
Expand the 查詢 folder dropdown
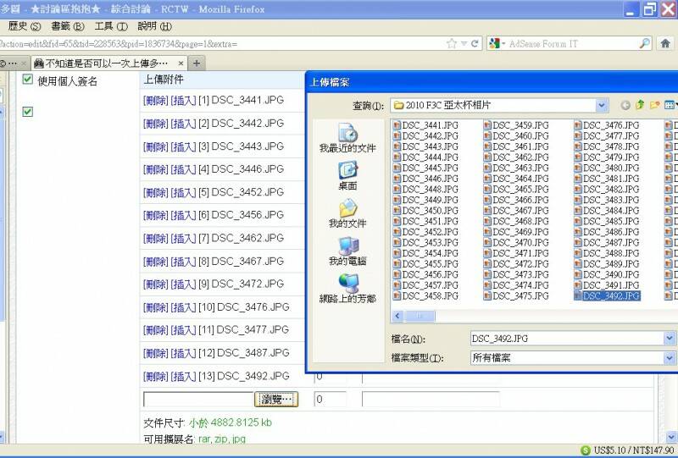coord(602,105)
